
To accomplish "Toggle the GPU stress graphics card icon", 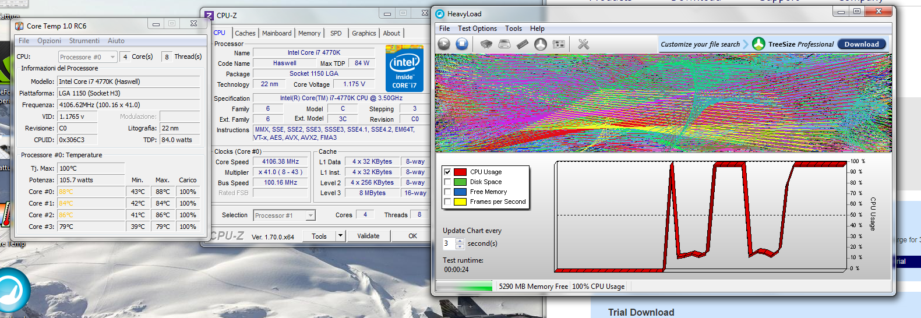I will [x=559, y=44].
